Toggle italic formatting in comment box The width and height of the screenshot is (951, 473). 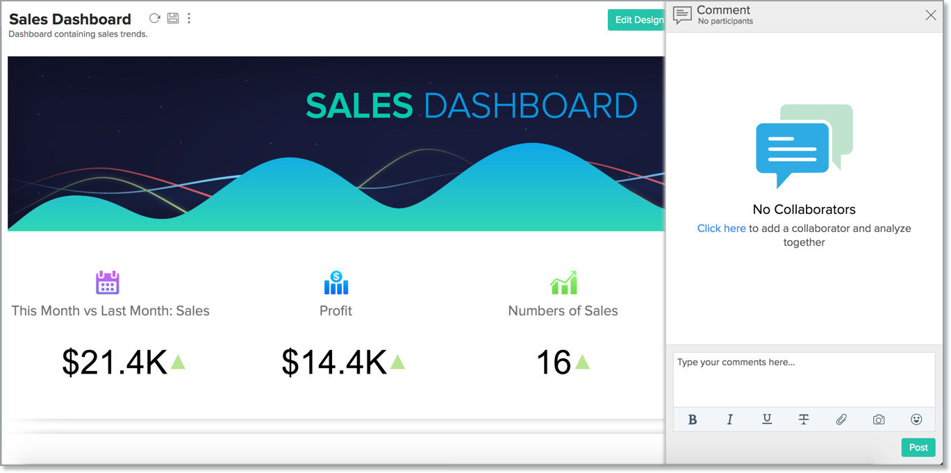tap(729, 420)
